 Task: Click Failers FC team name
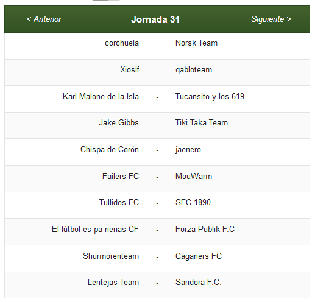121,176
